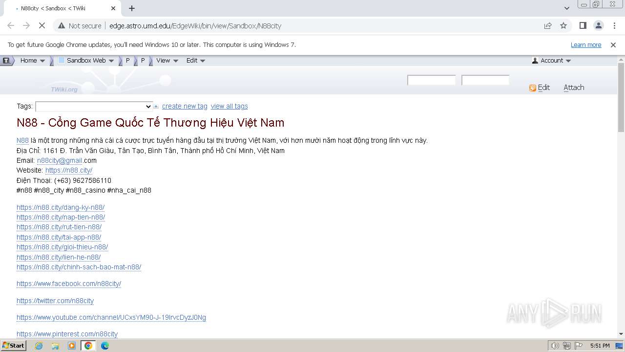The image size is (625, 352).
Task: Open Internet Explorer from taskbar
Action: 39,346
